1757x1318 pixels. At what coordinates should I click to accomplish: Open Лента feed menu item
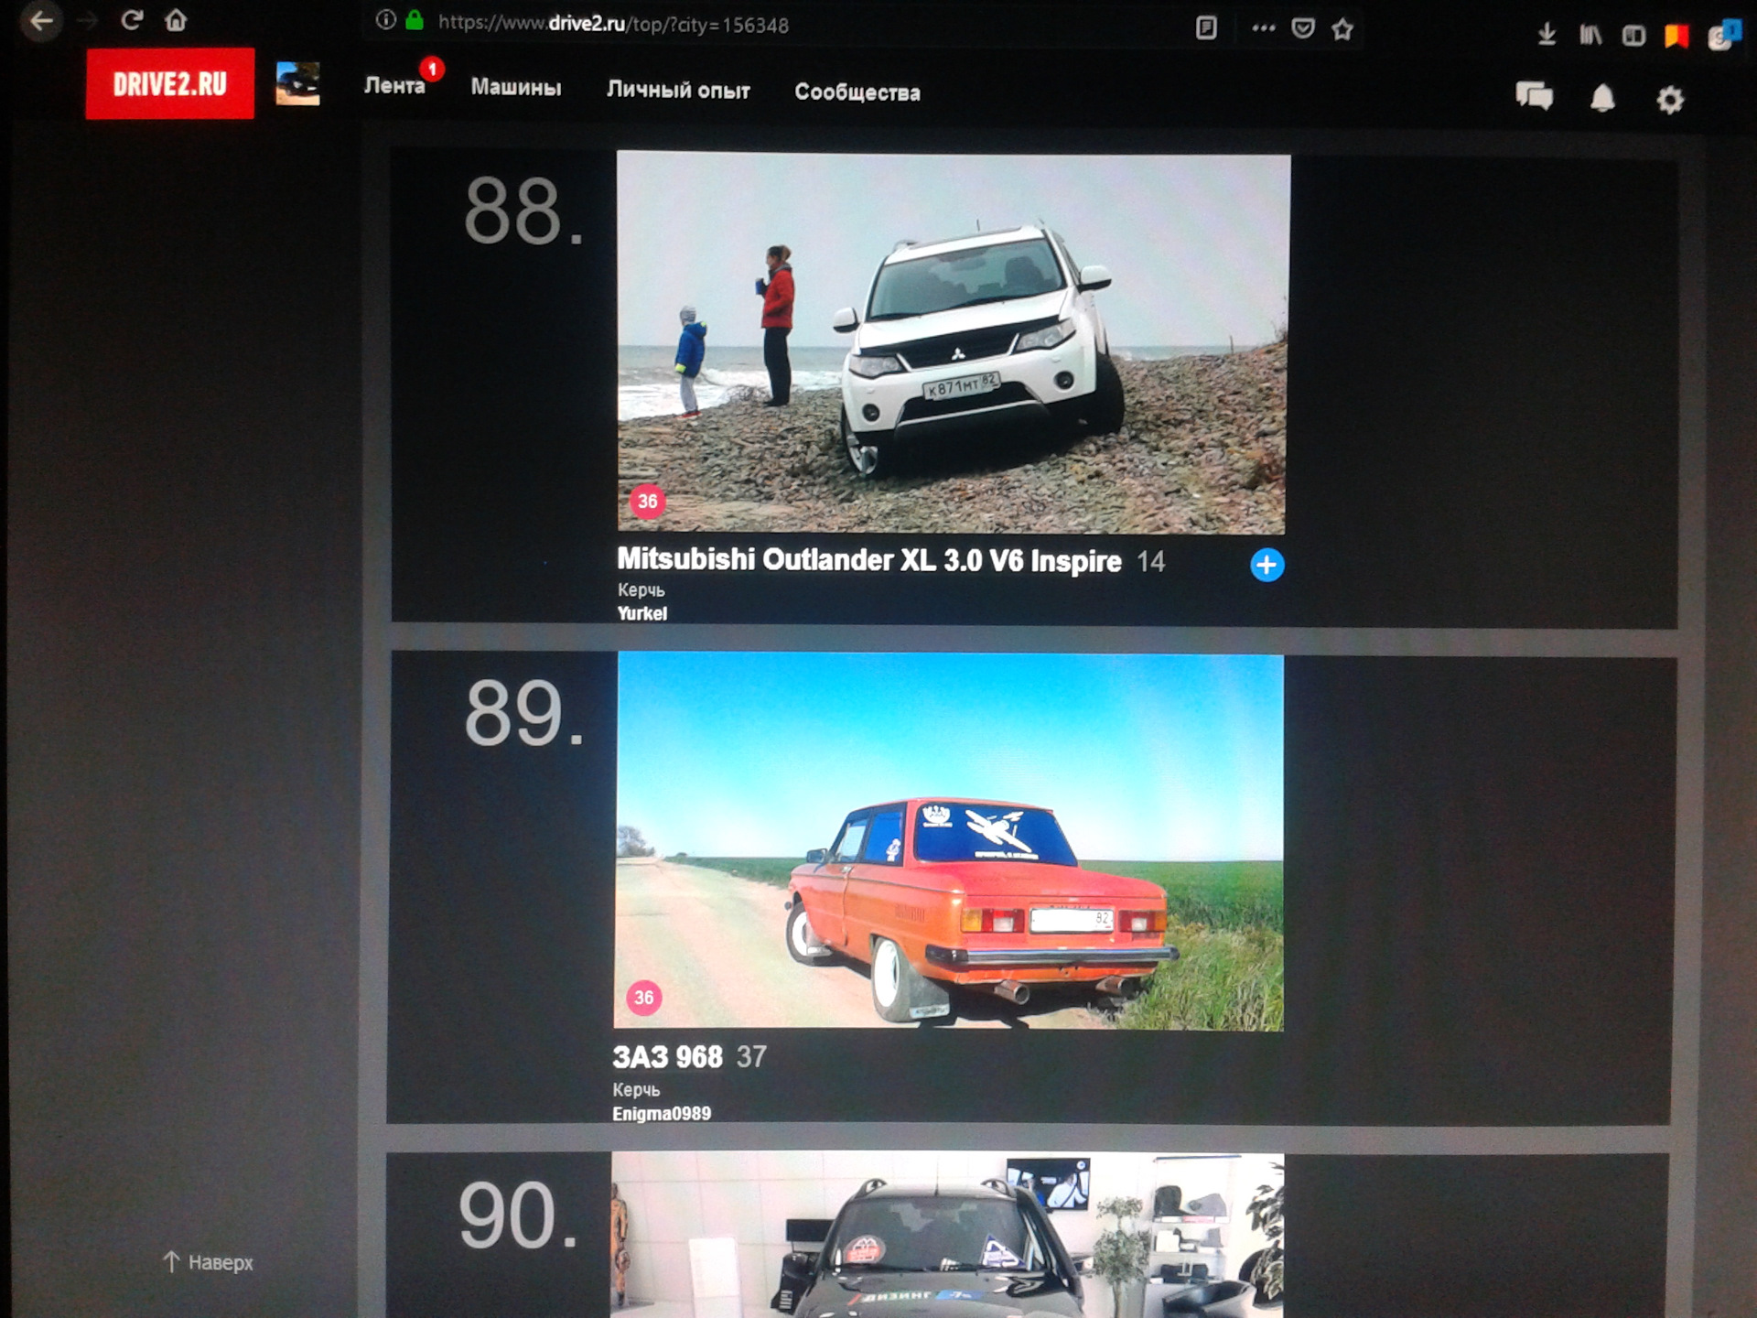coord(394,86)
